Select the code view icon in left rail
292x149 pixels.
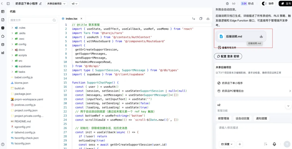point(3,28)
